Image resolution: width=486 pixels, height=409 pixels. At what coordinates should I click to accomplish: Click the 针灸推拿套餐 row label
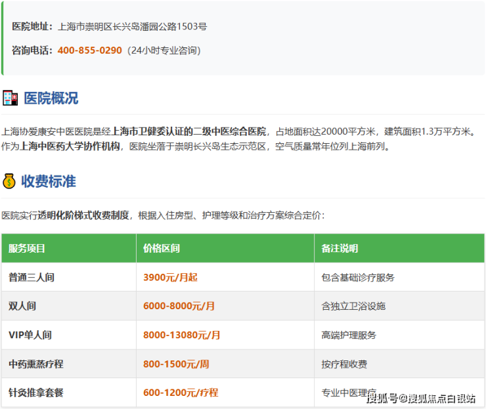click(x=35, y=393)
